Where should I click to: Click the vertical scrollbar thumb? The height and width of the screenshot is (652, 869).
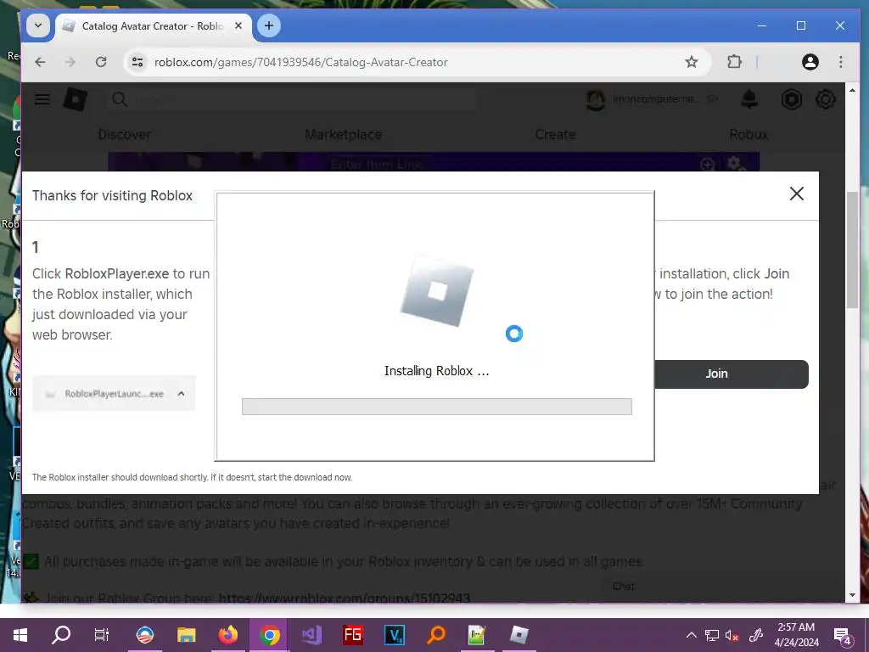tap(852, 250)
